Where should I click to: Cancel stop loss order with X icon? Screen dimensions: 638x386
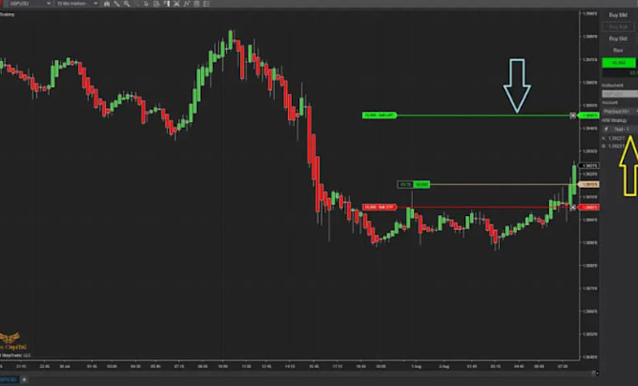coord(573,208)
